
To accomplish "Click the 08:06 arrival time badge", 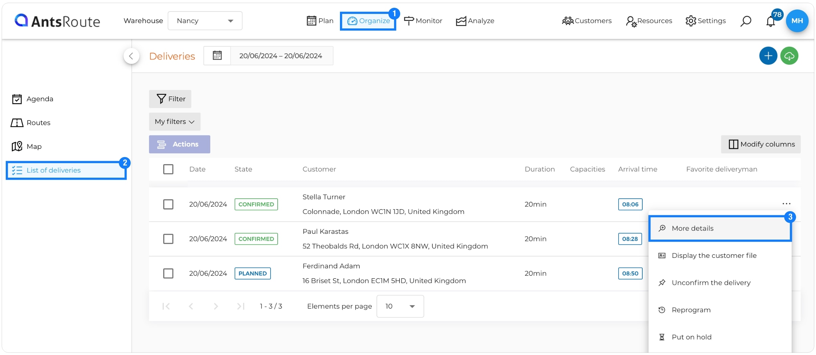I will click(x=630, y=204).
